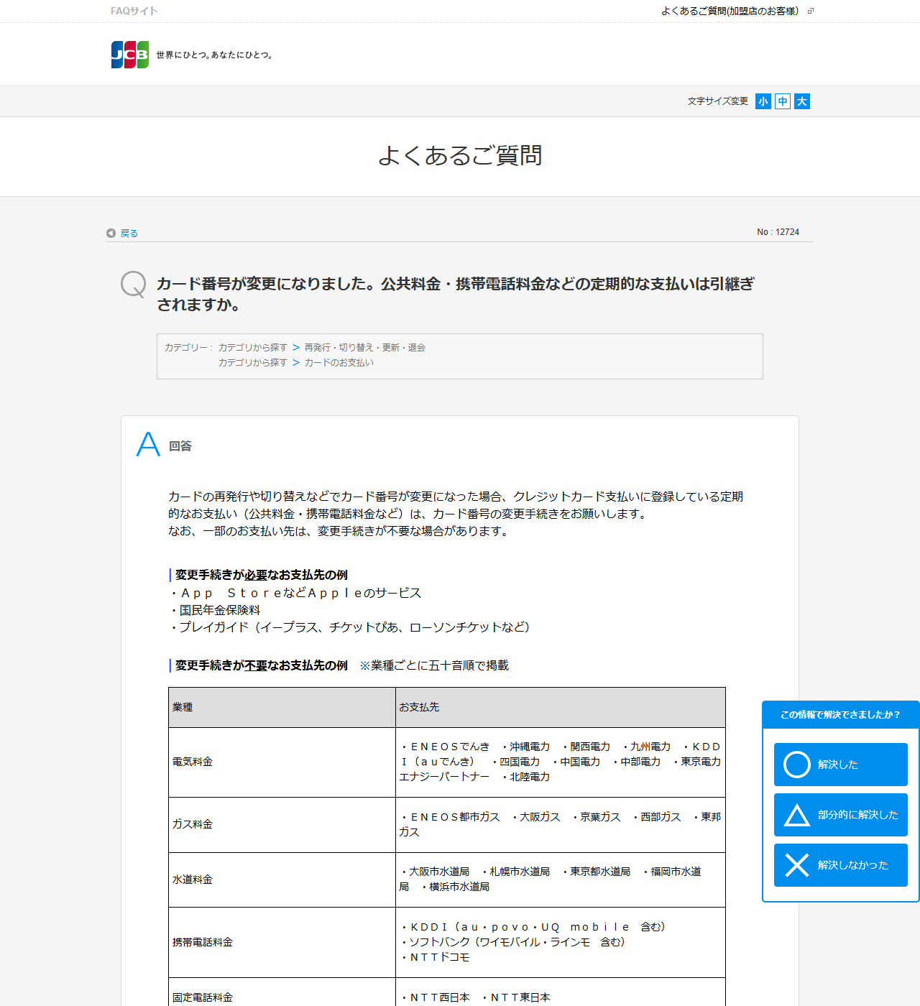
Task: Click the 電気料金 table cell
Action: (282, 762)
